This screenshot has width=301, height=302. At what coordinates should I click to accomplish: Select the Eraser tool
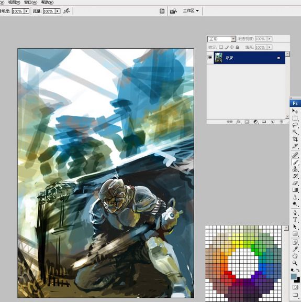295,183
